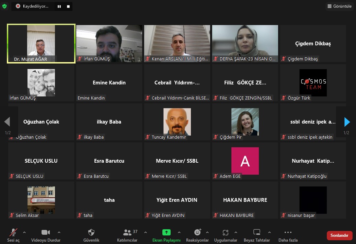The width and height of the screenshot is (356, 244).
Task: Expand participants options arrow beside Katılımcılar
Action: pyautogui.click(x=146, y=232)
